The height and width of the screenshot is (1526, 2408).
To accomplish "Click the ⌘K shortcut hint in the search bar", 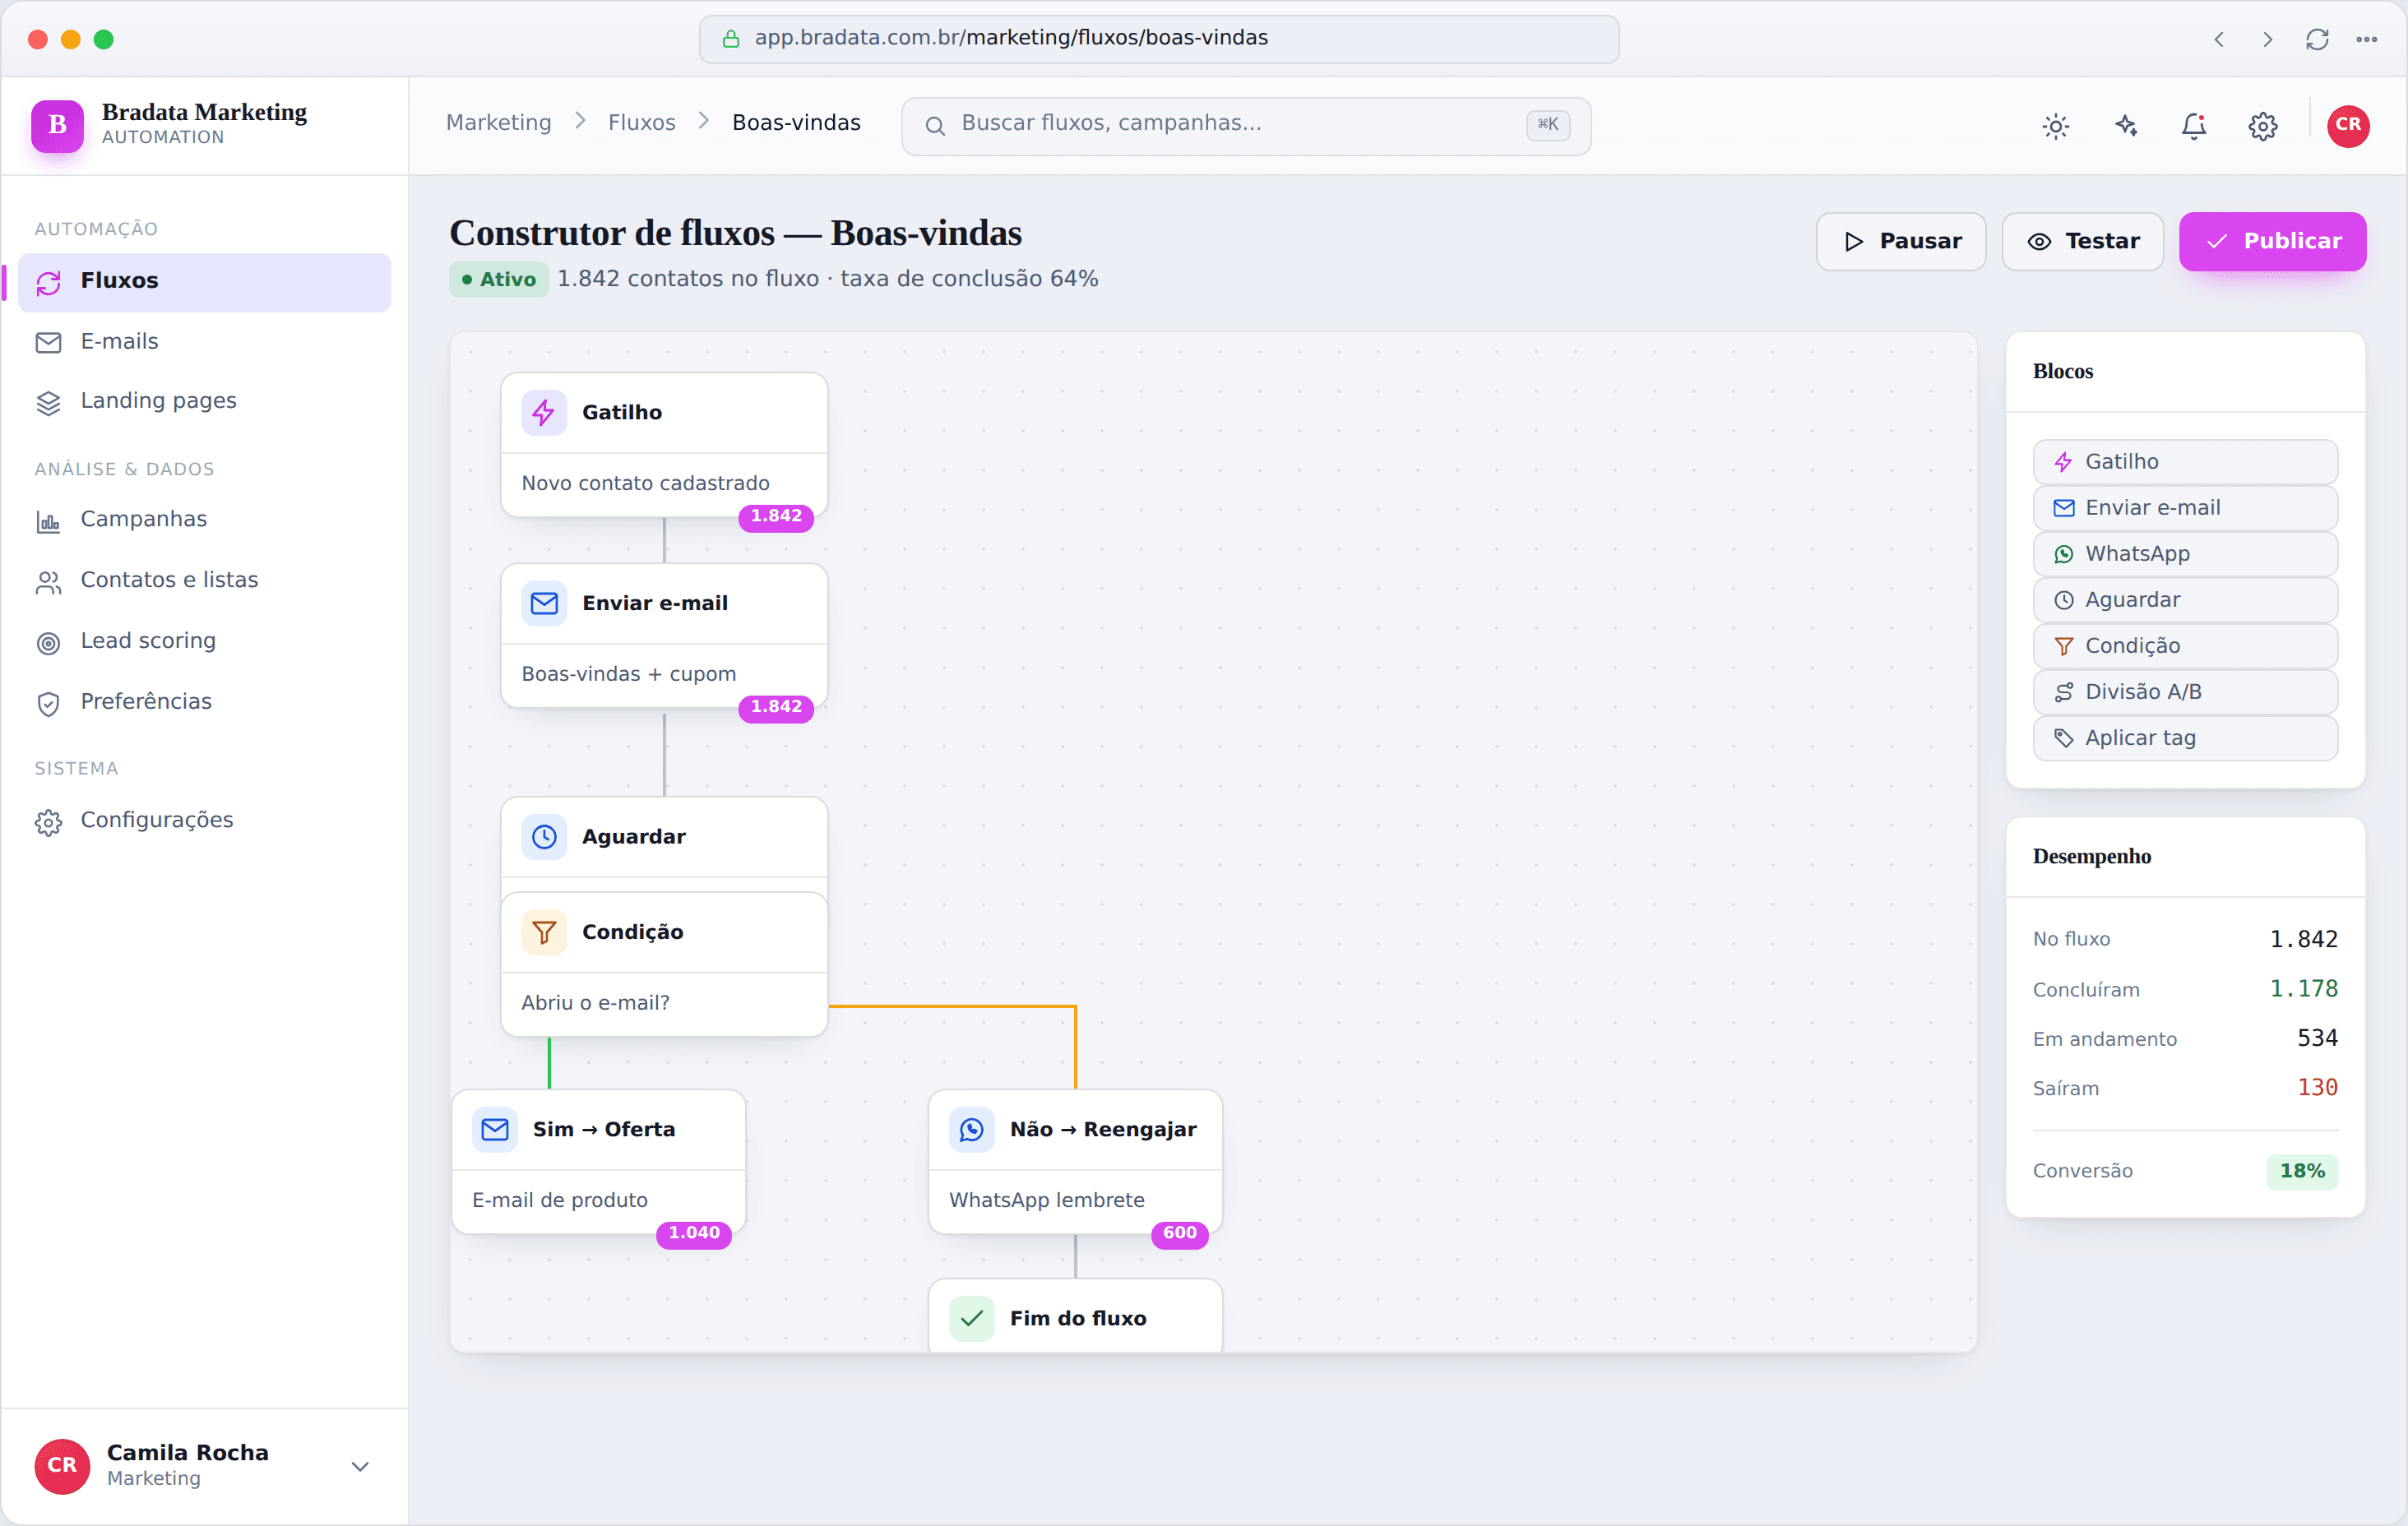I will point(1547,124).
